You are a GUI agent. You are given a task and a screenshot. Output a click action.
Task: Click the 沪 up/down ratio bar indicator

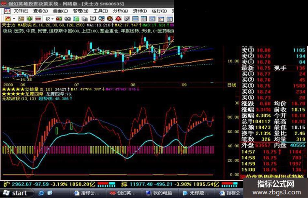(106, 184)
